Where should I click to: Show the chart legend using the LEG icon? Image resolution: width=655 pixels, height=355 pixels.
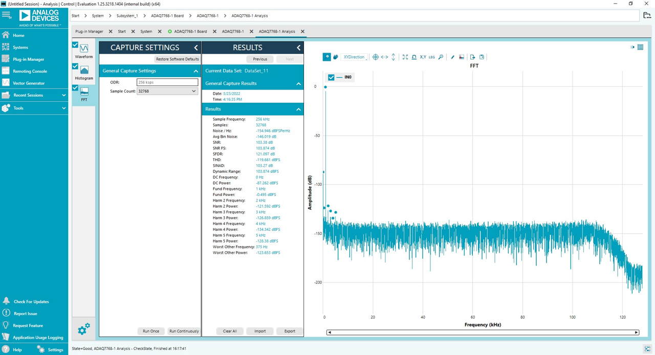[431, 57]
